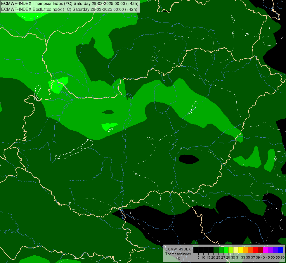
Task: Select the purple 45-50 legend swatch
Action: [x=271, y=250]
